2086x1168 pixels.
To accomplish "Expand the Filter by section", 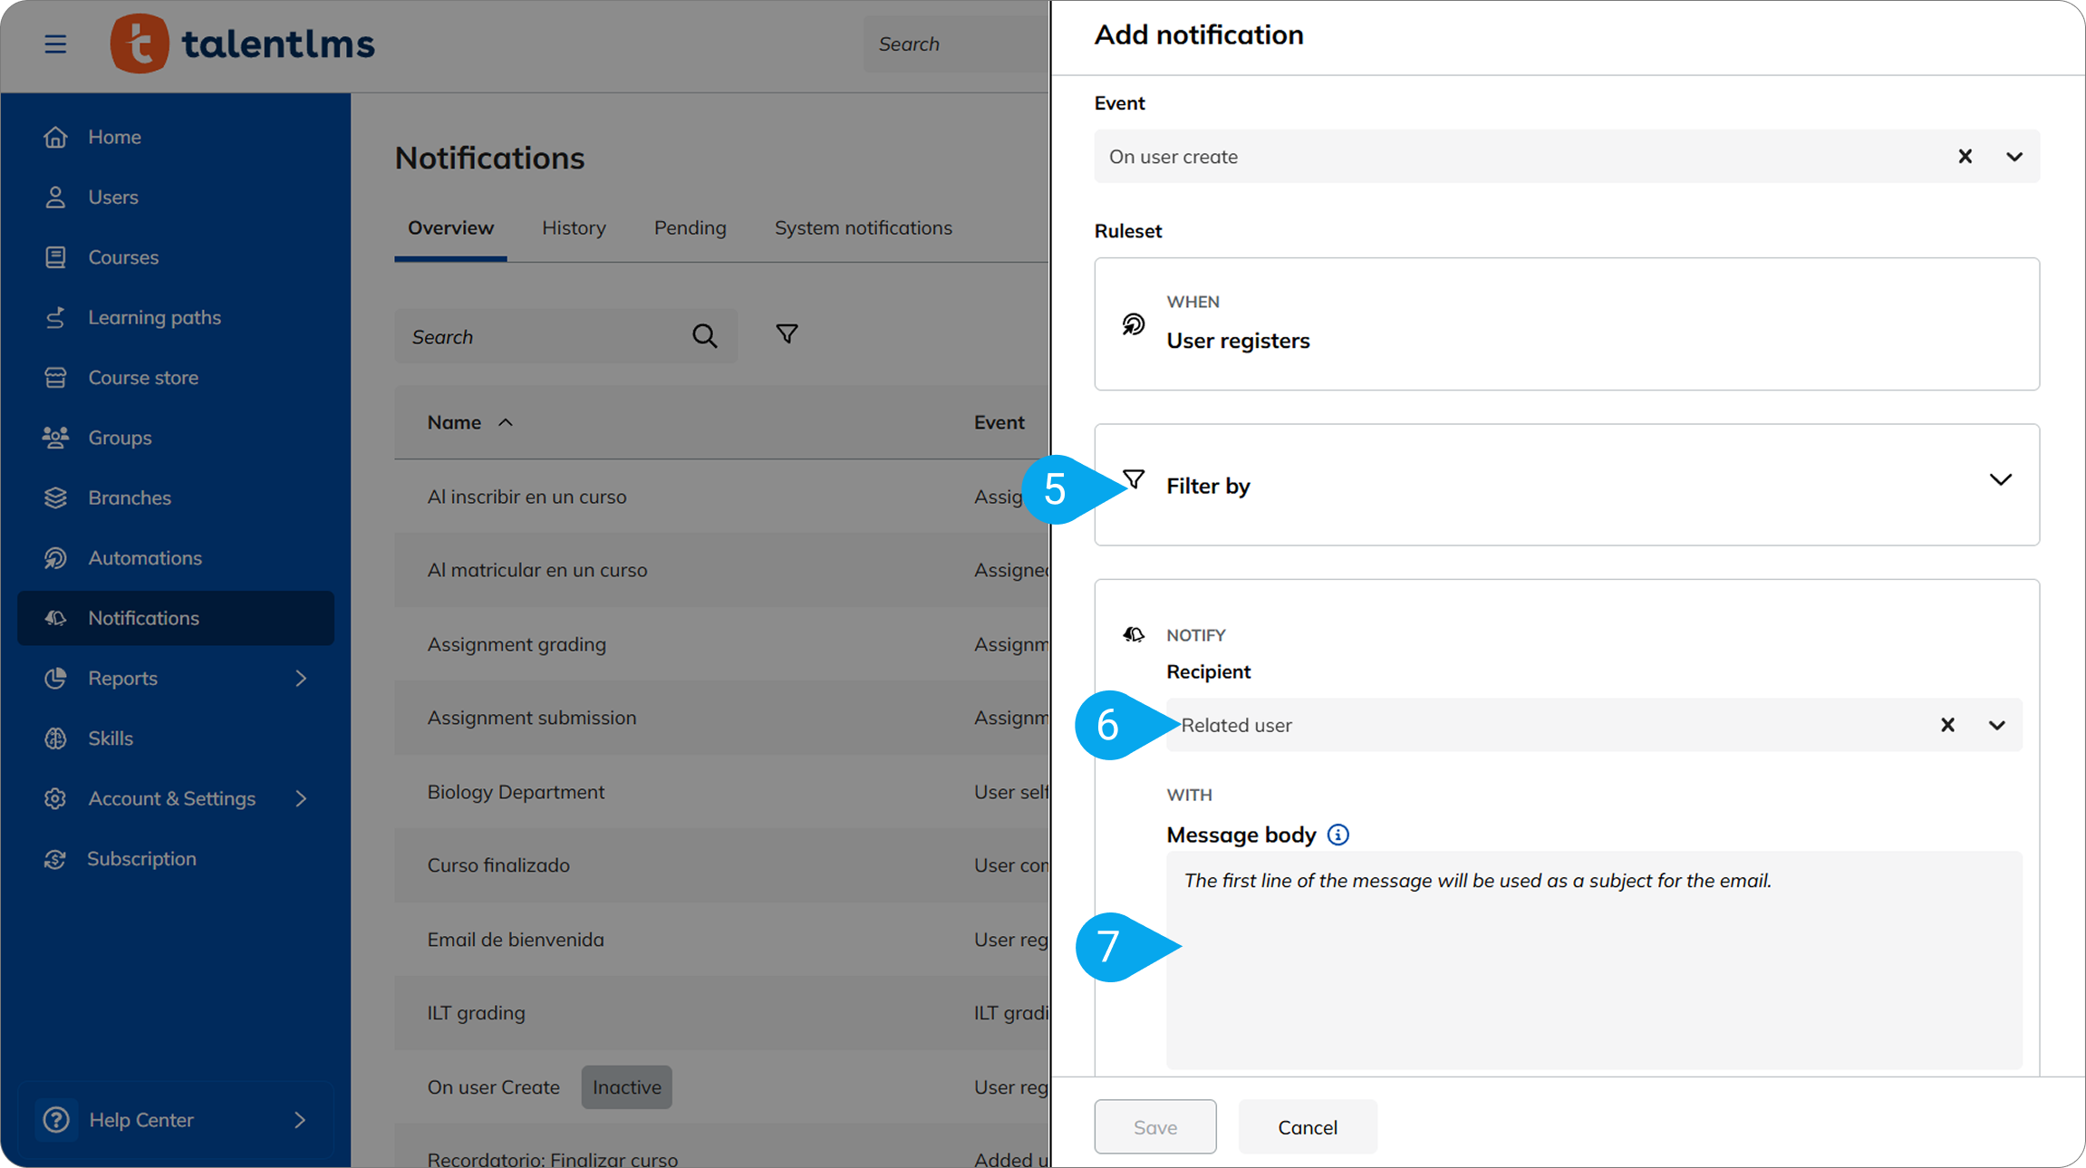I will [2000, 480].
